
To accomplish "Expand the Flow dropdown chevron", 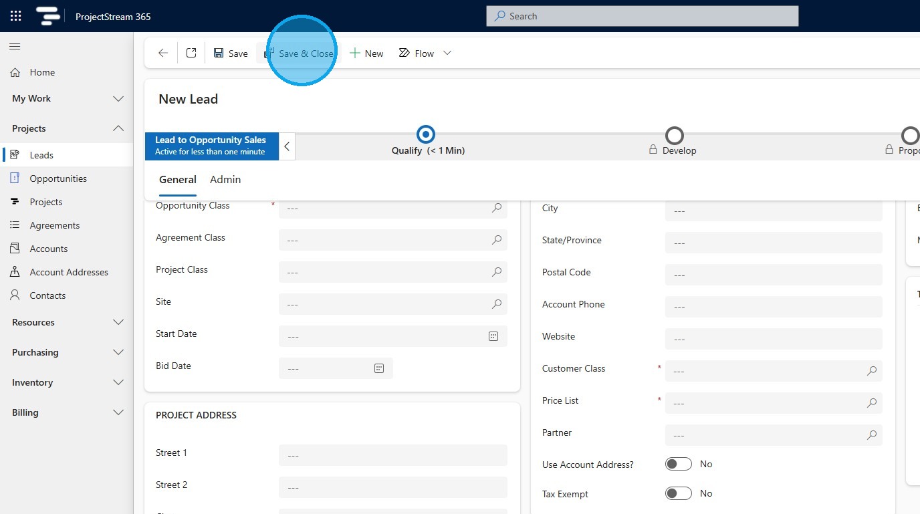I will click(447, 53).
